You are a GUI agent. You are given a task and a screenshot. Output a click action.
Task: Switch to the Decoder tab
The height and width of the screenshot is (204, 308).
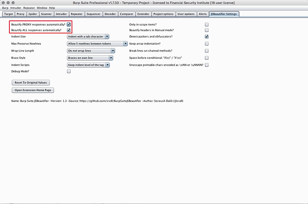[x=110, y=14]
